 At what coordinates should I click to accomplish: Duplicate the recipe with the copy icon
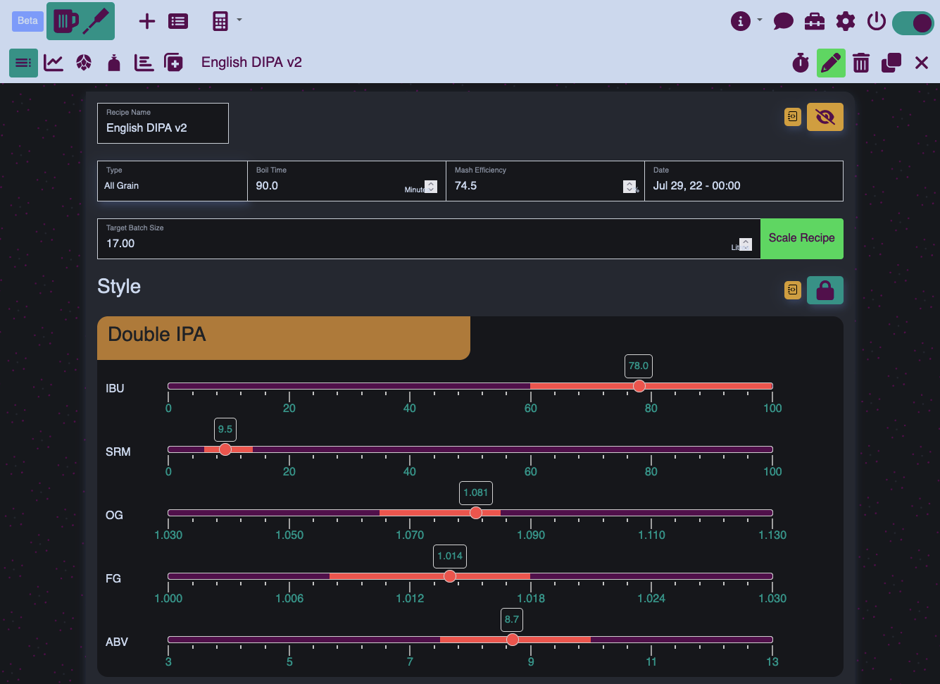pos(891,63)
